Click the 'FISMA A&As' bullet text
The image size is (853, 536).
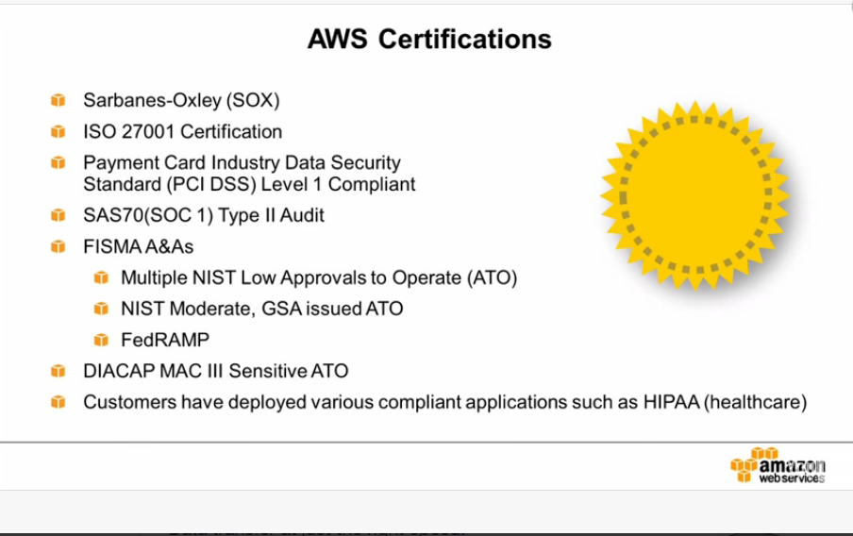click(x=138, y=246)
